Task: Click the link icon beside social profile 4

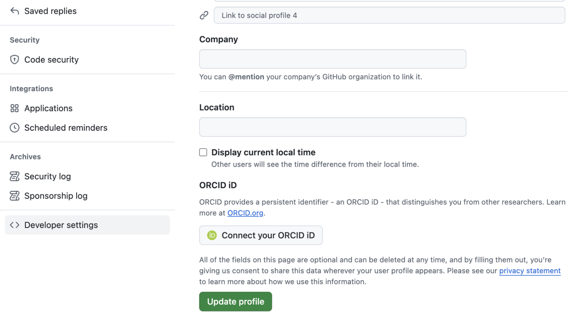Action: click(204, 15)
